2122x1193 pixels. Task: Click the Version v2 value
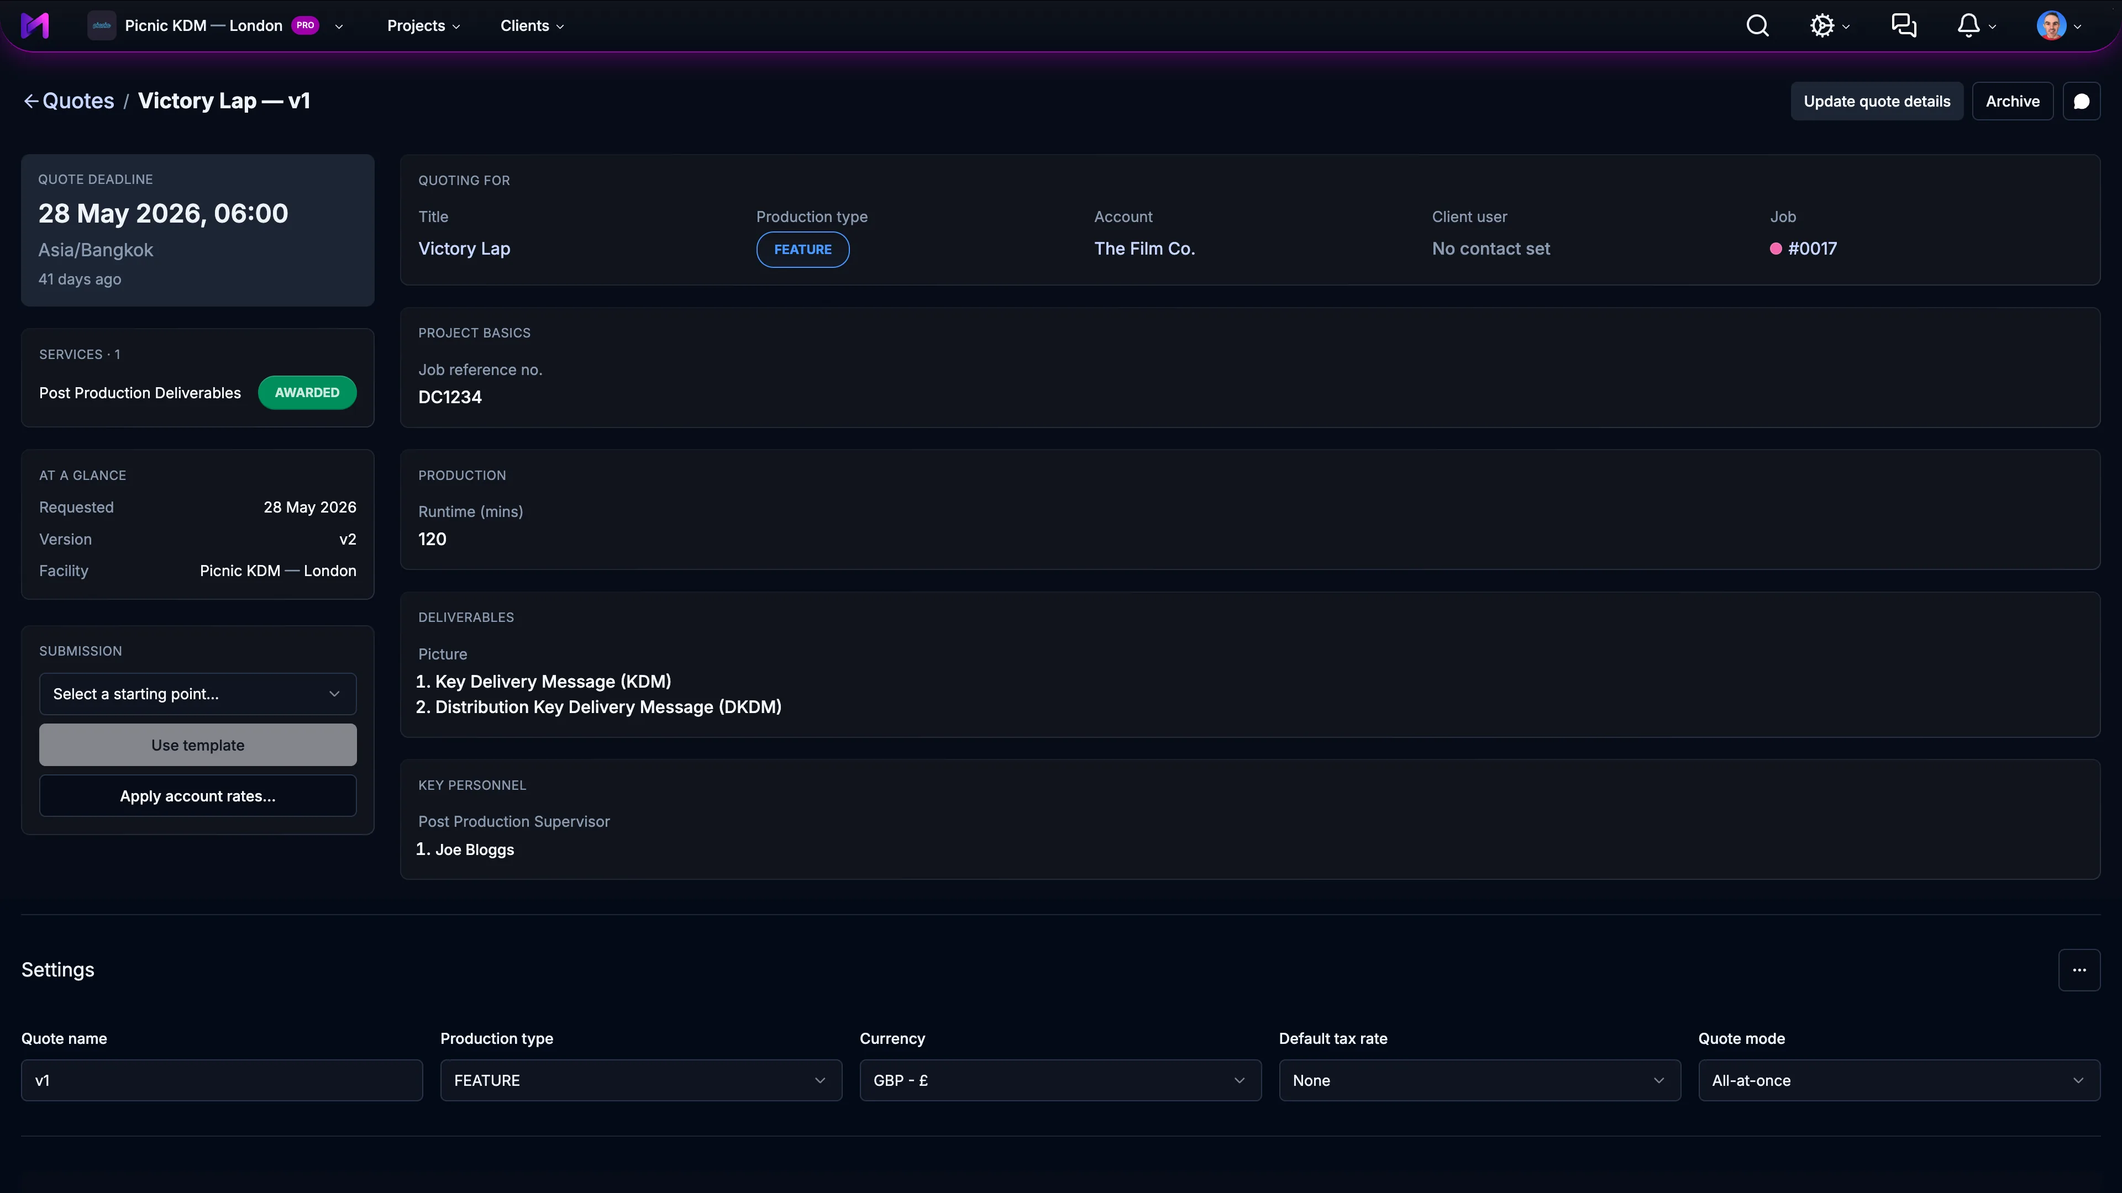(348, 539)
